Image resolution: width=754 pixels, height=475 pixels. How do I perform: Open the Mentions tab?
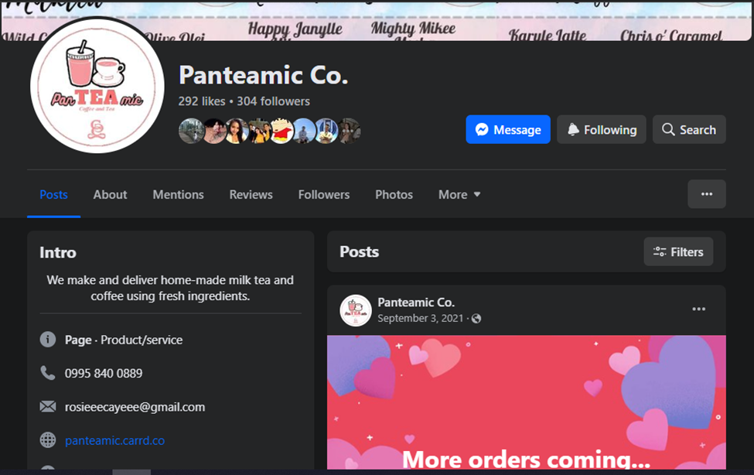pos(179,194)
